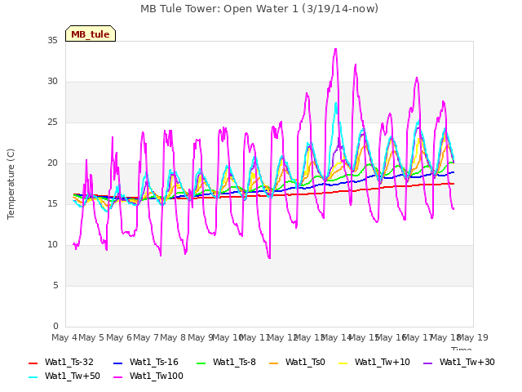Click the magenta peak near 34 degrees
The image size is (522, 392).
click(335, 49)
